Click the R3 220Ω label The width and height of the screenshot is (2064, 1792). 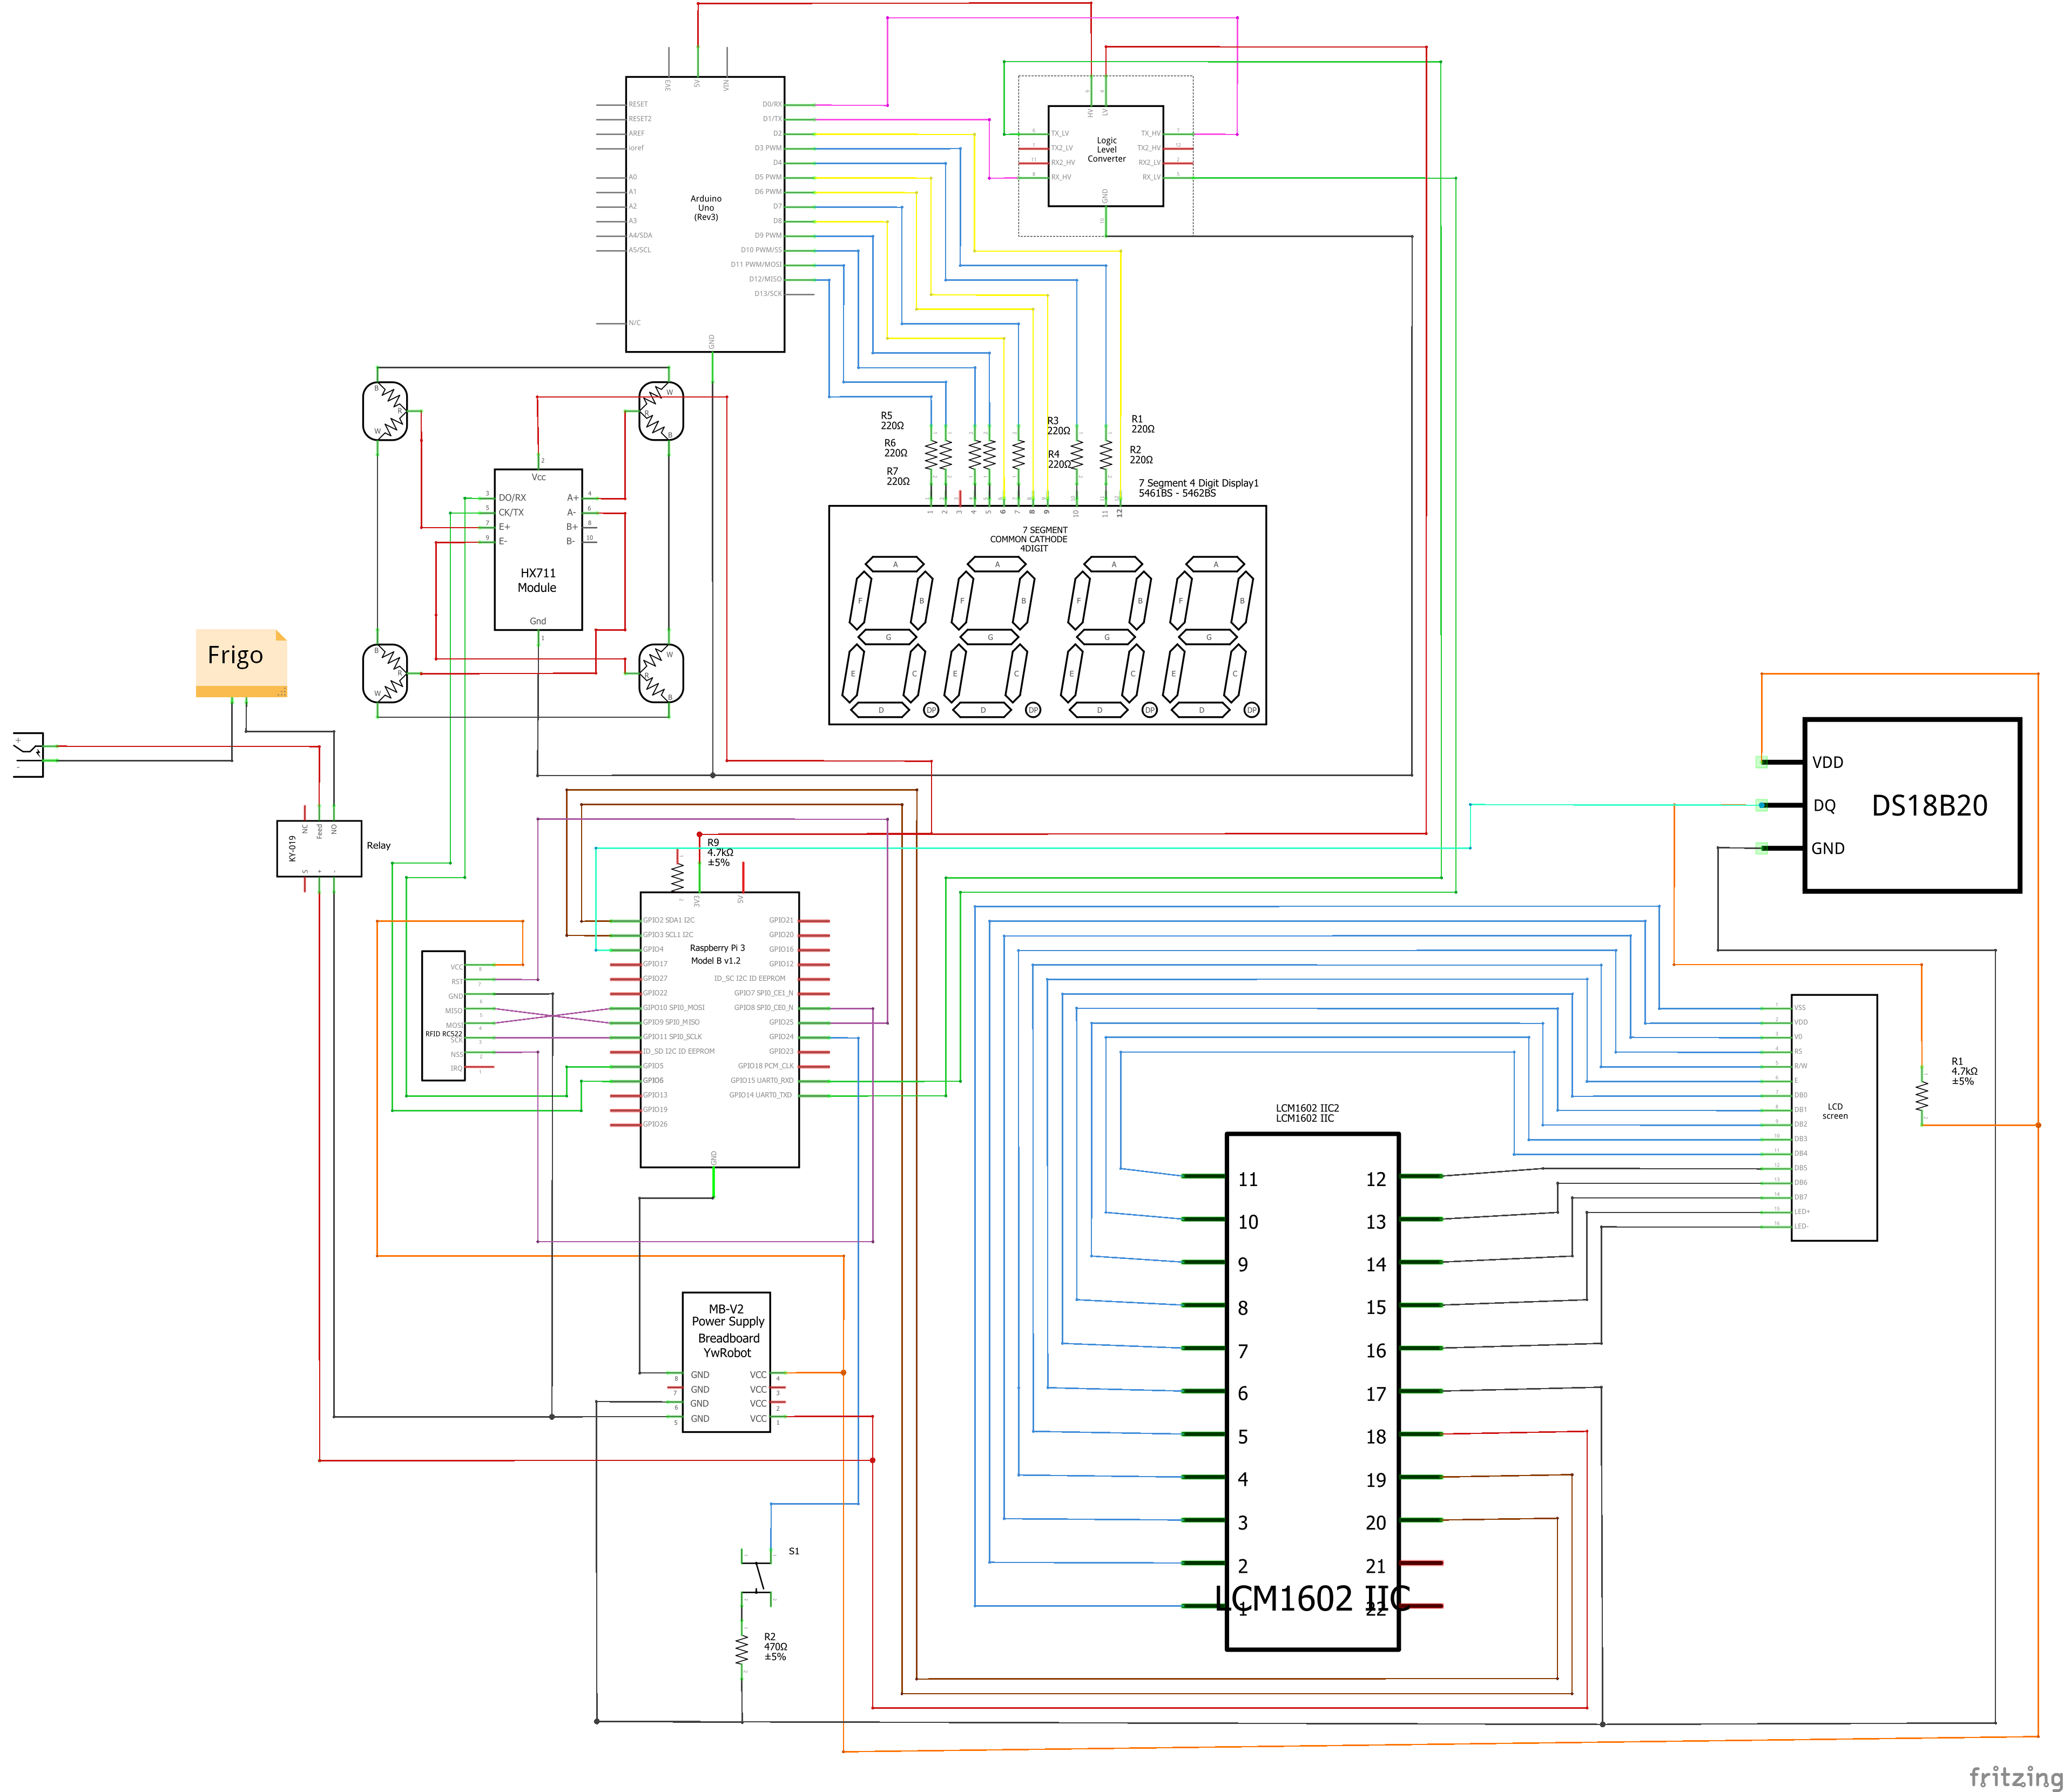point(1058,426)
